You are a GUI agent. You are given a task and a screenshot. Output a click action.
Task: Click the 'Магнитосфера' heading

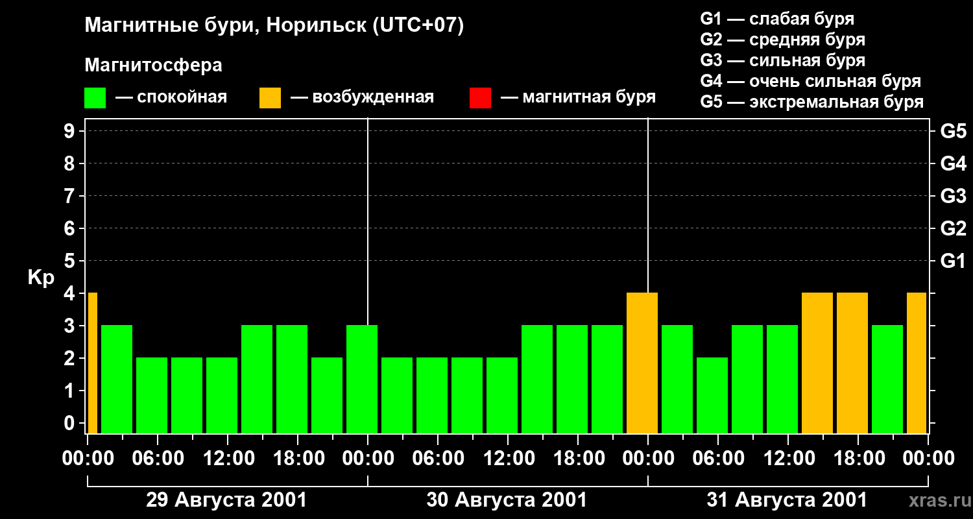click(x=153, y=66)
